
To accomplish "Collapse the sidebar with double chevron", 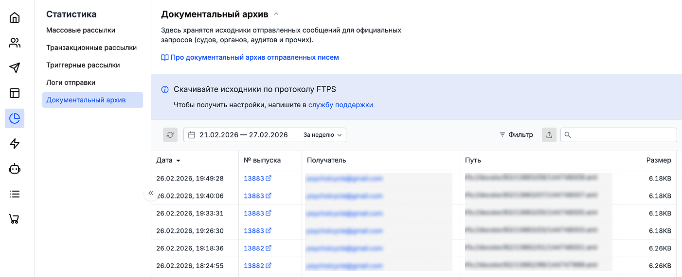I will point(151,193).
